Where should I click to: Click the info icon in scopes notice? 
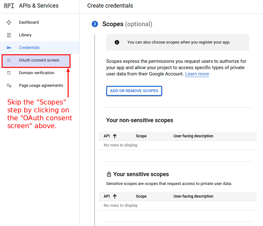[117, 42]
